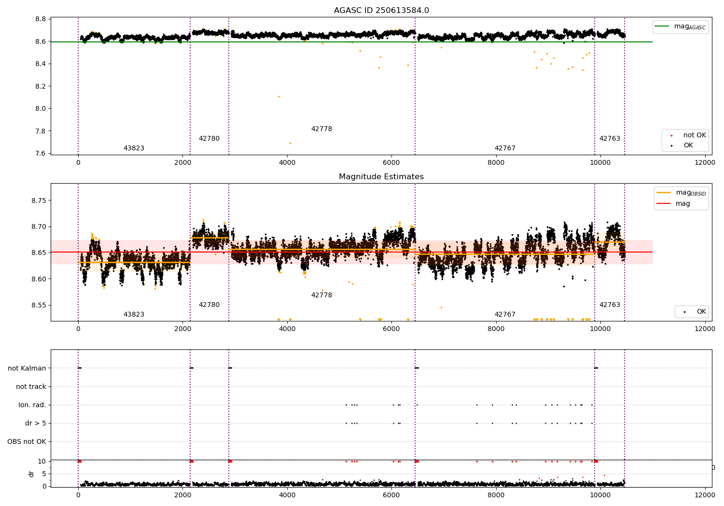Click obsid label 43823 in top plot
The height and width of the screenshot is (506, 724).
click(x=134, y=148)
